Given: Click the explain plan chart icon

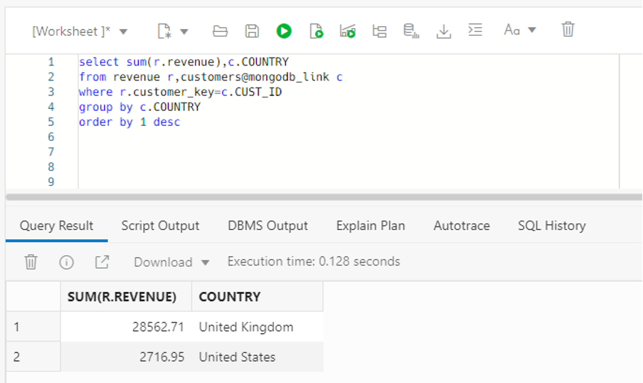Looking at the screenshot, I should [x=347, y=31].
